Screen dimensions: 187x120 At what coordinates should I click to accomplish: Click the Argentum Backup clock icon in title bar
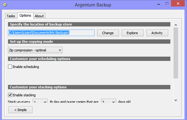click(x=5, y=5)
